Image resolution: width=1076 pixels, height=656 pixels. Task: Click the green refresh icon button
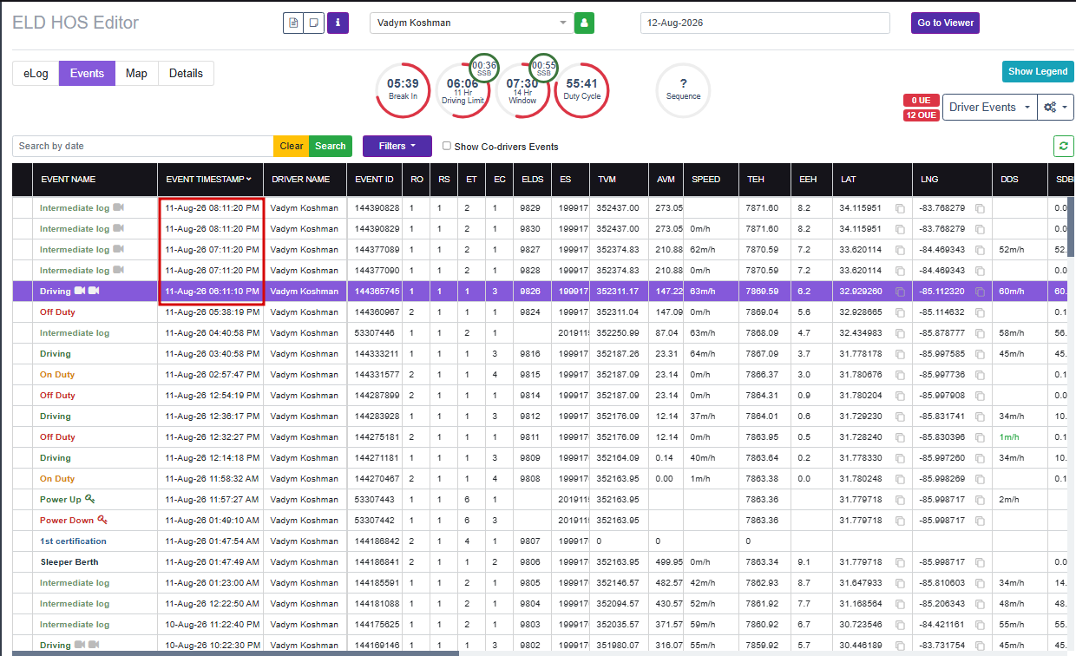click(1064, 146)
